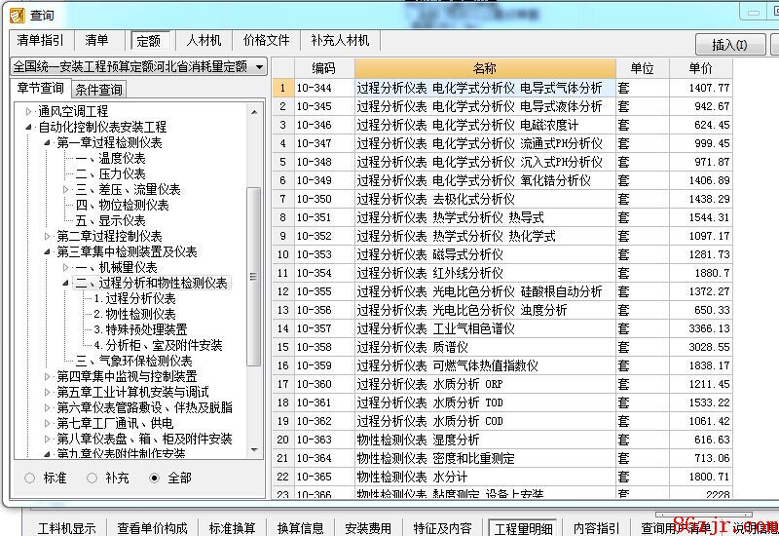Click the 查看单价构成 bottom tab
Image resolution: width=779 pixels, height=536 pixels.
click(154, 528)
